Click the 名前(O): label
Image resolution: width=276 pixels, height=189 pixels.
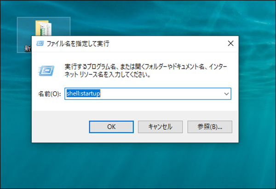(x=49, y=94)
